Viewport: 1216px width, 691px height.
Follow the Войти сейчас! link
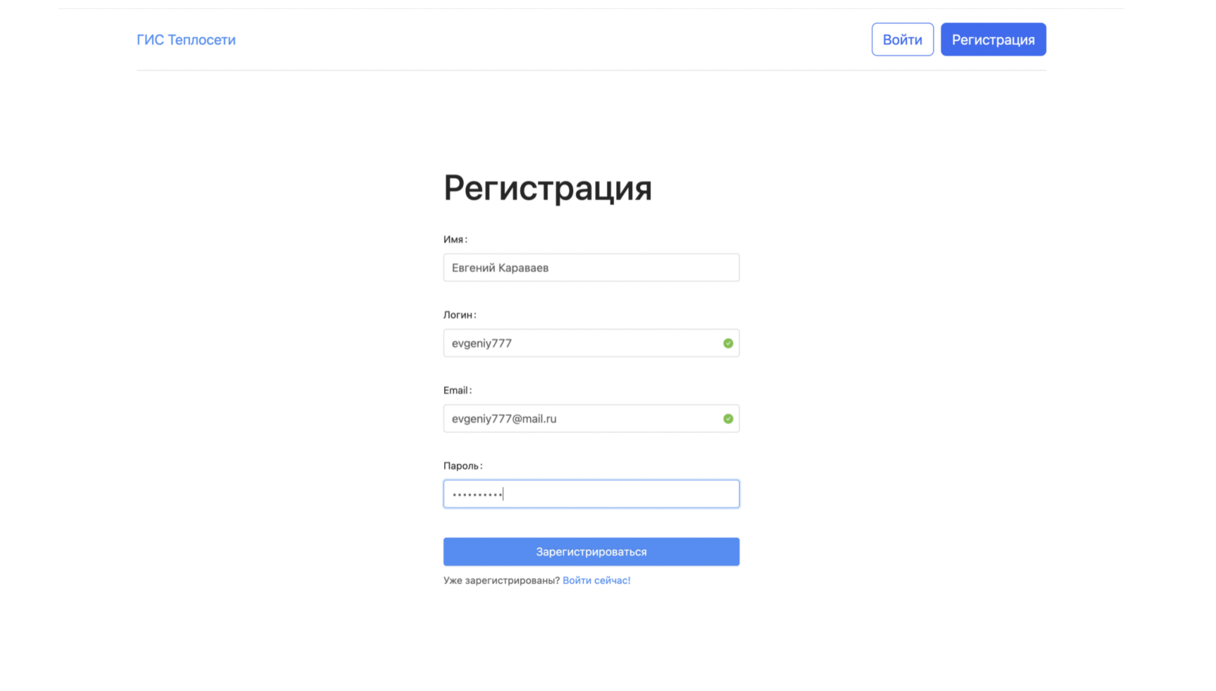[596, 580]
